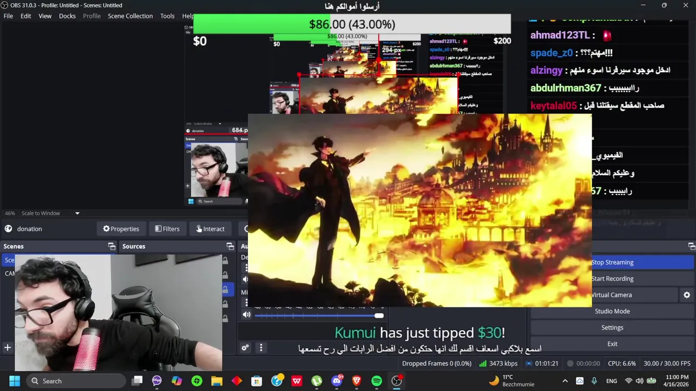This screenshot has height=391, width=696.
Task: Click the donation goal progress bar
Action: pyautogui.click(x=352, y=24)
